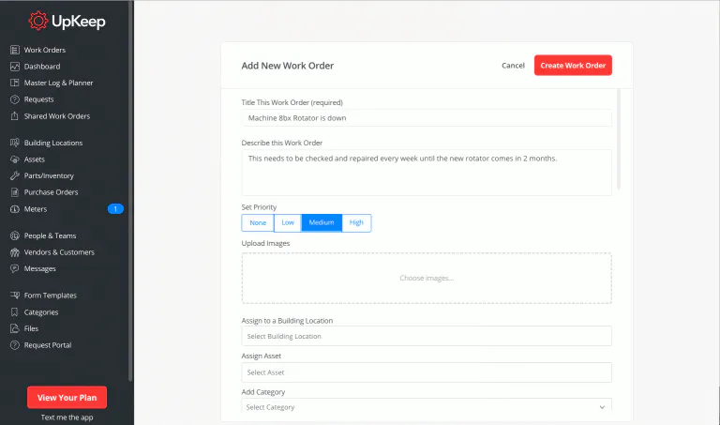Set priority to Low
720x425 pixels.
coord(288,223)
